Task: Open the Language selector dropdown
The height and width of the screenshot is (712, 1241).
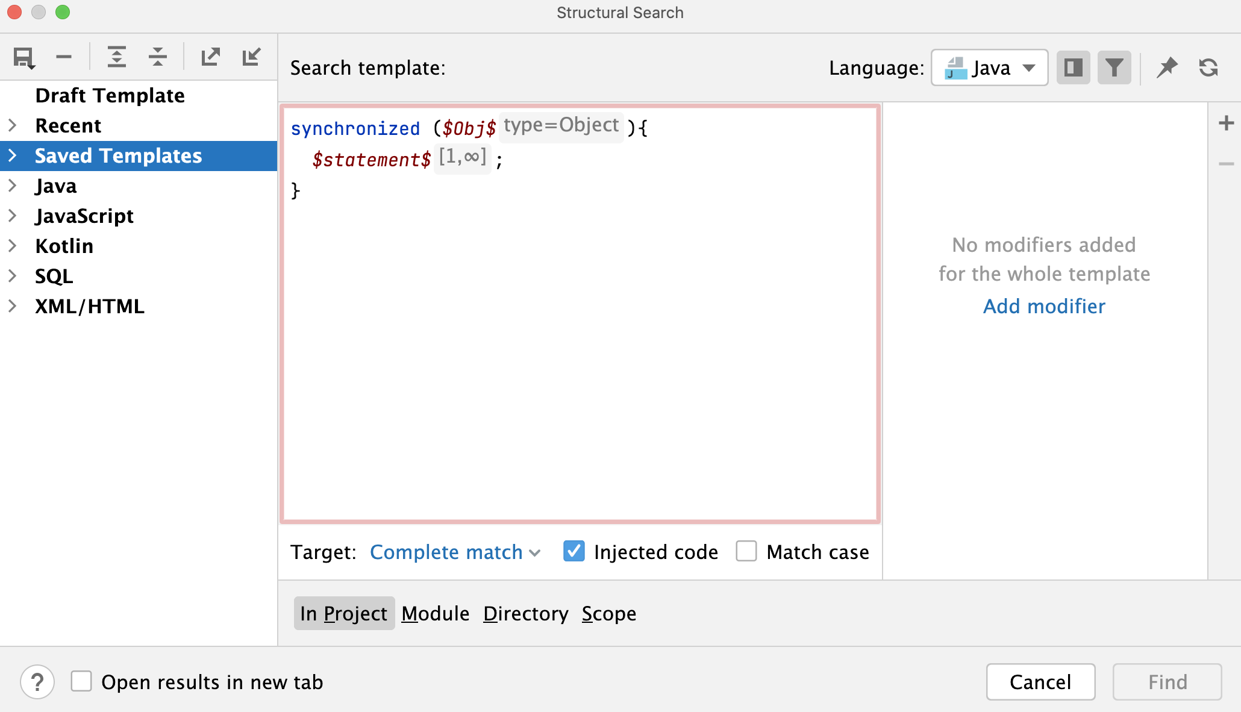Action: (x=989, y=67)
